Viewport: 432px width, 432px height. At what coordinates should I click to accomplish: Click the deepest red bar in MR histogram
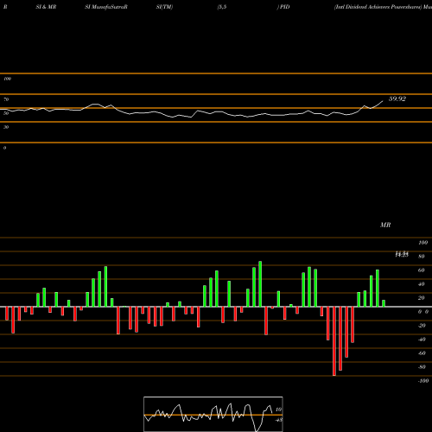point(334,341)
